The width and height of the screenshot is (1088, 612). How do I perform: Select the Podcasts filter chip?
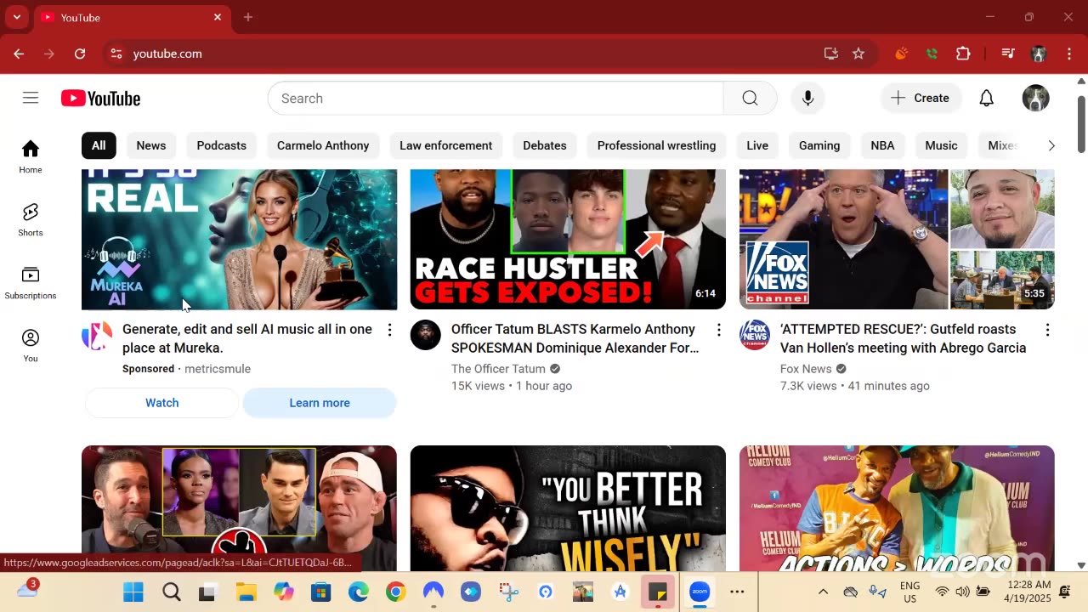(222, 145)
